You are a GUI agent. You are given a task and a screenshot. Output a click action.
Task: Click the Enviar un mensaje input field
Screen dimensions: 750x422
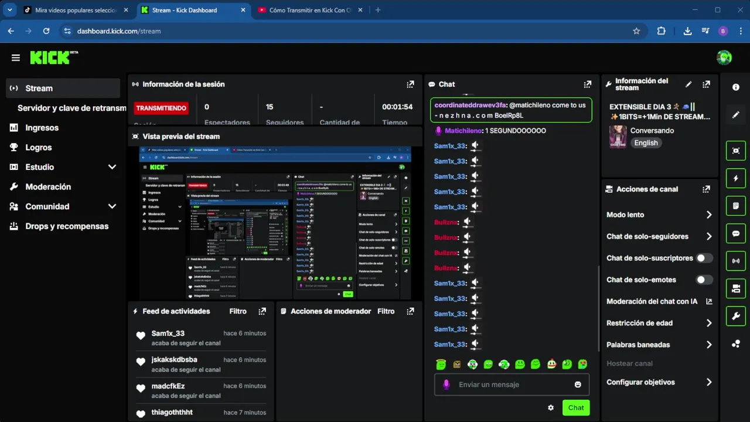click(512, 384)
